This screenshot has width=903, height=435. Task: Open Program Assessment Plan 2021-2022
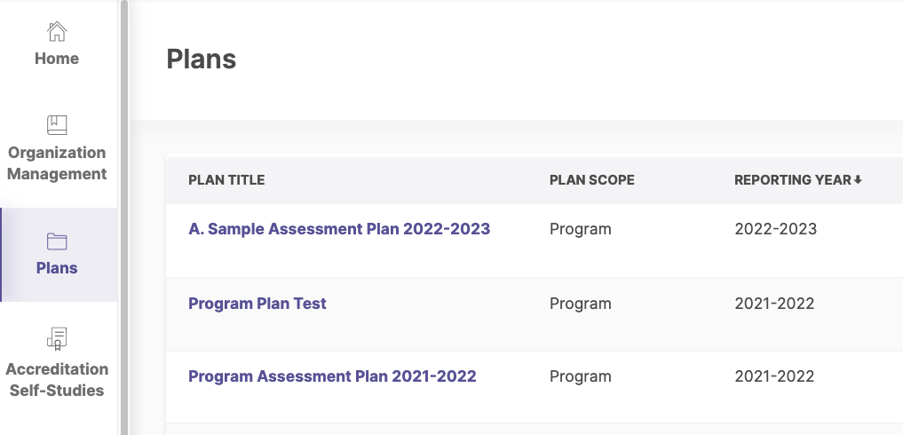332,376
